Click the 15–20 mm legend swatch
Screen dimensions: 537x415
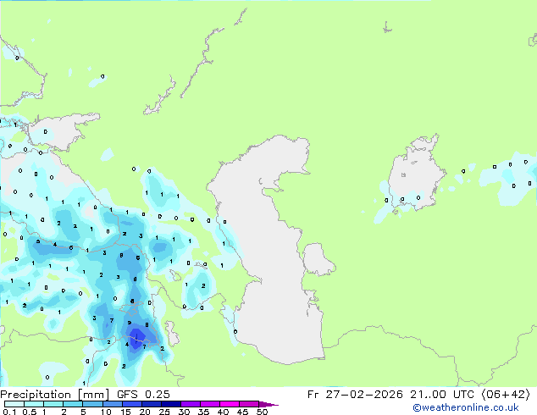[131, 404]
